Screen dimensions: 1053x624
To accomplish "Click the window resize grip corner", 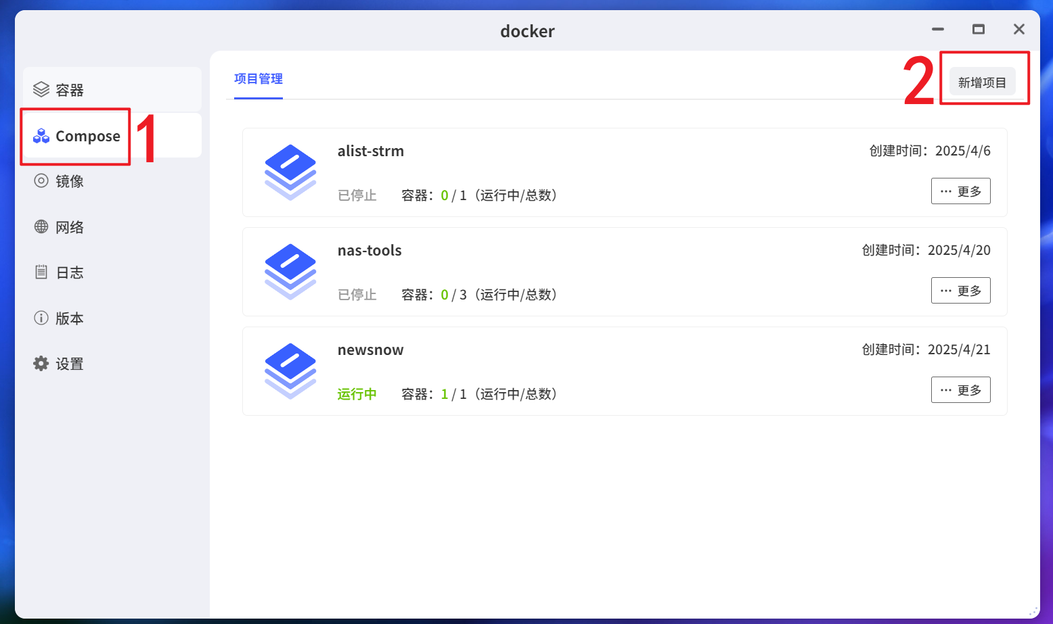I will pos(1033,611).
